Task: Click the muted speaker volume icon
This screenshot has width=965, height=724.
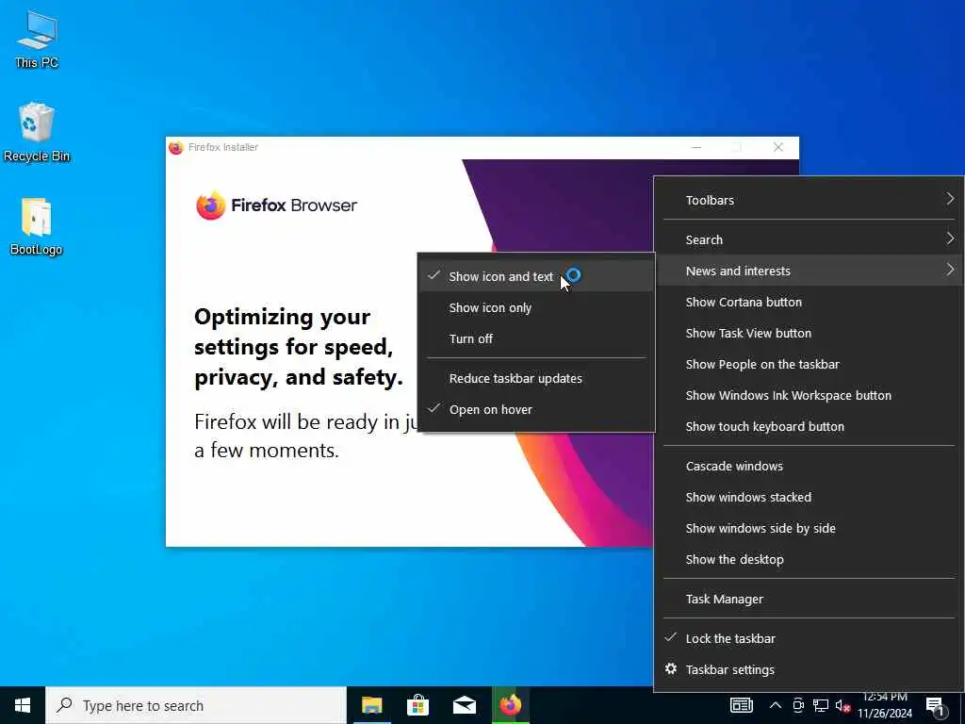Action: pyautogui.click(x=842, y=706)
